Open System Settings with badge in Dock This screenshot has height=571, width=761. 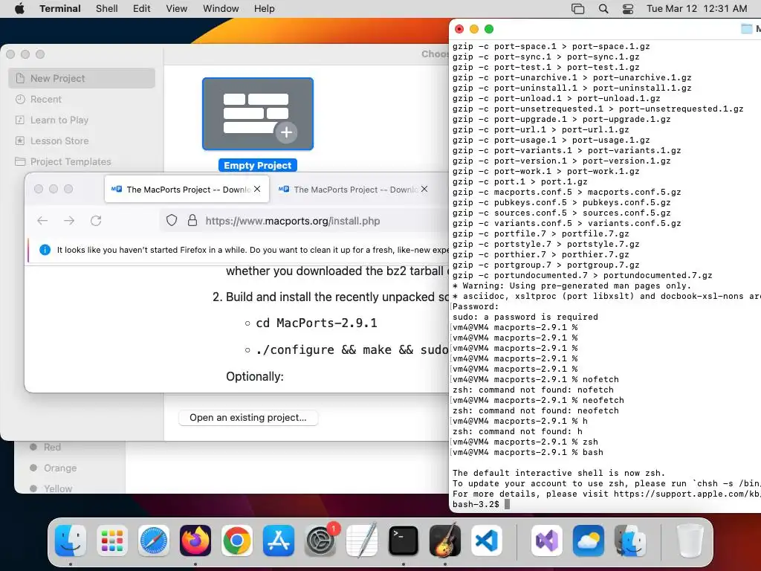320,541
